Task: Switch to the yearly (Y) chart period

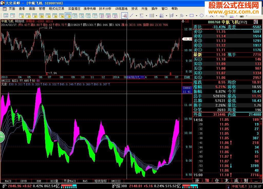Action: [x=95, y=16]
